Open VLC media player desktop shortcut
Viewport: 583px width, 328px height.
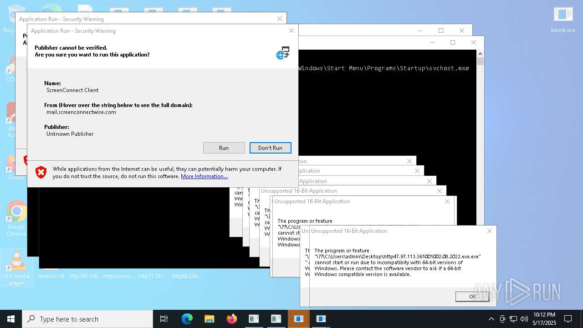click(x=16, y=268)
